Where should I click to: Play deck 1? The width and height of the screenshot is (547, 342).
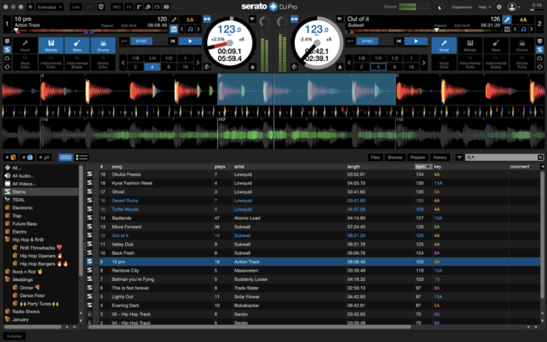(190, 41)
